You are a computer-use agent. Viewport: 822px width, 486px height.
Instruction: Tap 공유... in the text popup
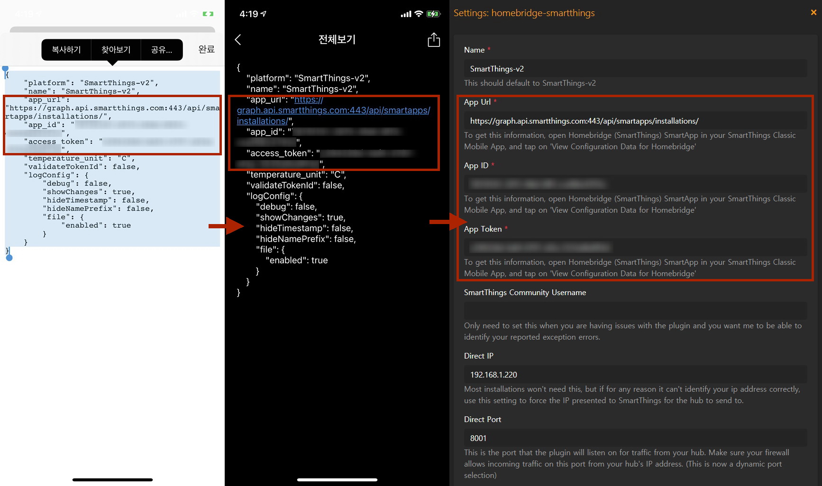click(x=162, y=50)
